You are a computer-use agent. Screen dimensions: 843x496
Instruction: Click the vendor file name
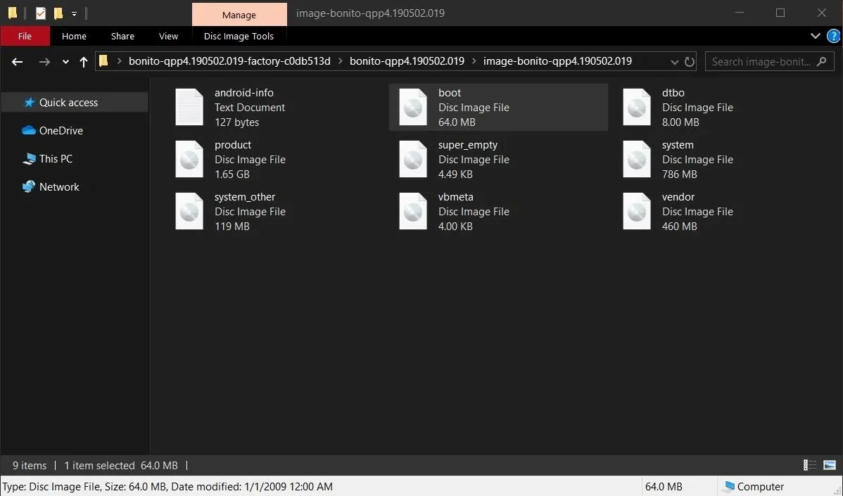pos(678,197)
